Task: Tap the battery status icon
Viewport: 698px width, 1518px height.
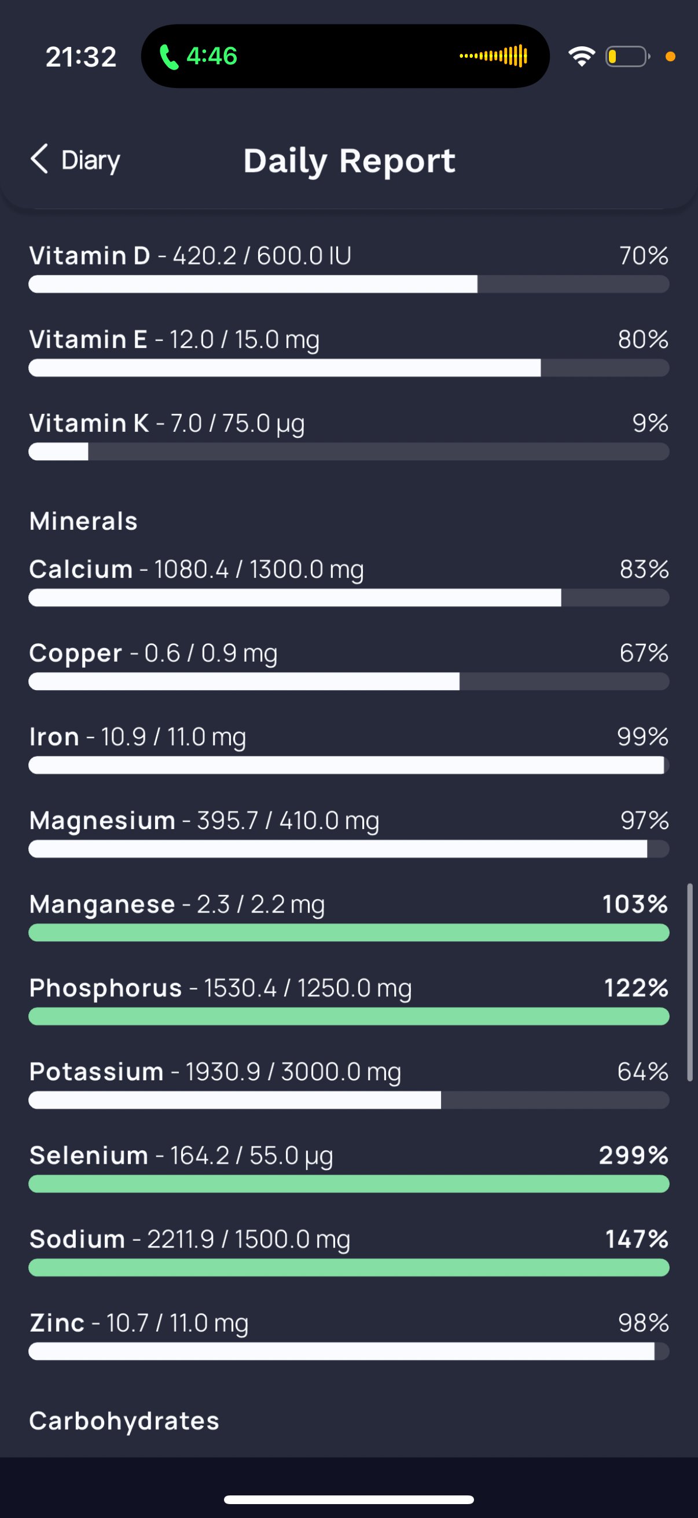Action: [x=628, y=57]
